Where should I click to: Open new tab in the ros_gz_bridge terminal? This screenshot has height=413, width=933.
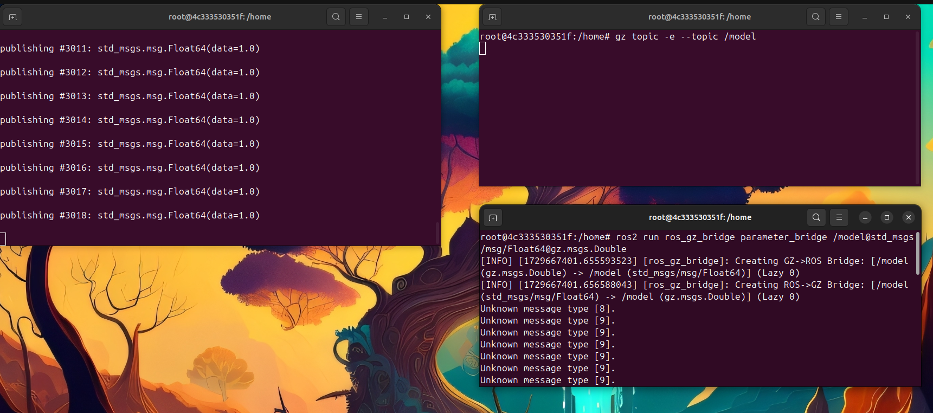[493, 217]
